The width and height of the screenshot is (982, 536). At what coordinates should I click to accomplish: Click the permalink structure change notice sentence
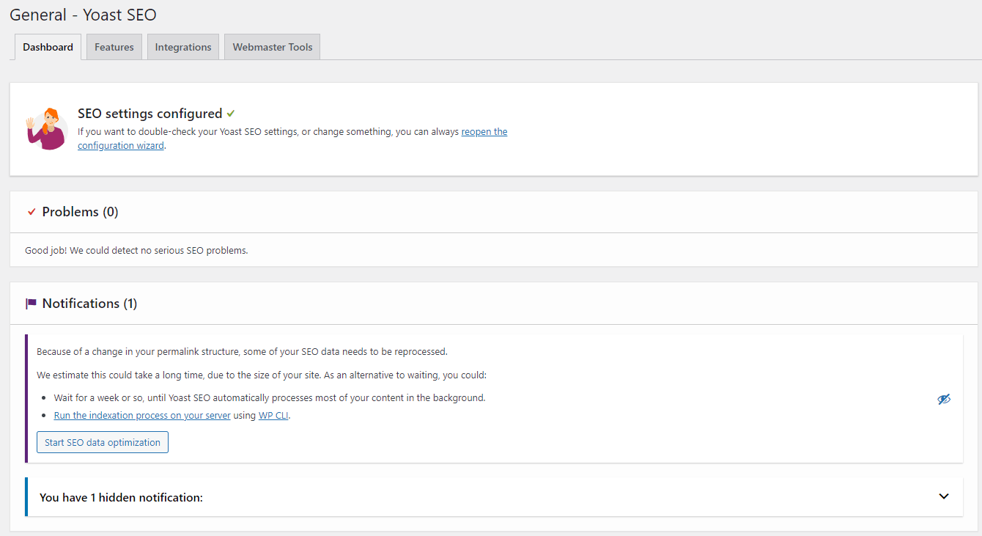pos(242,351)
